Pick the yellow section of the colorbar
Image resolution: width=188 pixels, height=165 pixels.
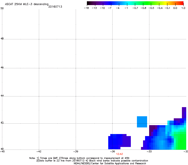click(x=165, y=3)
